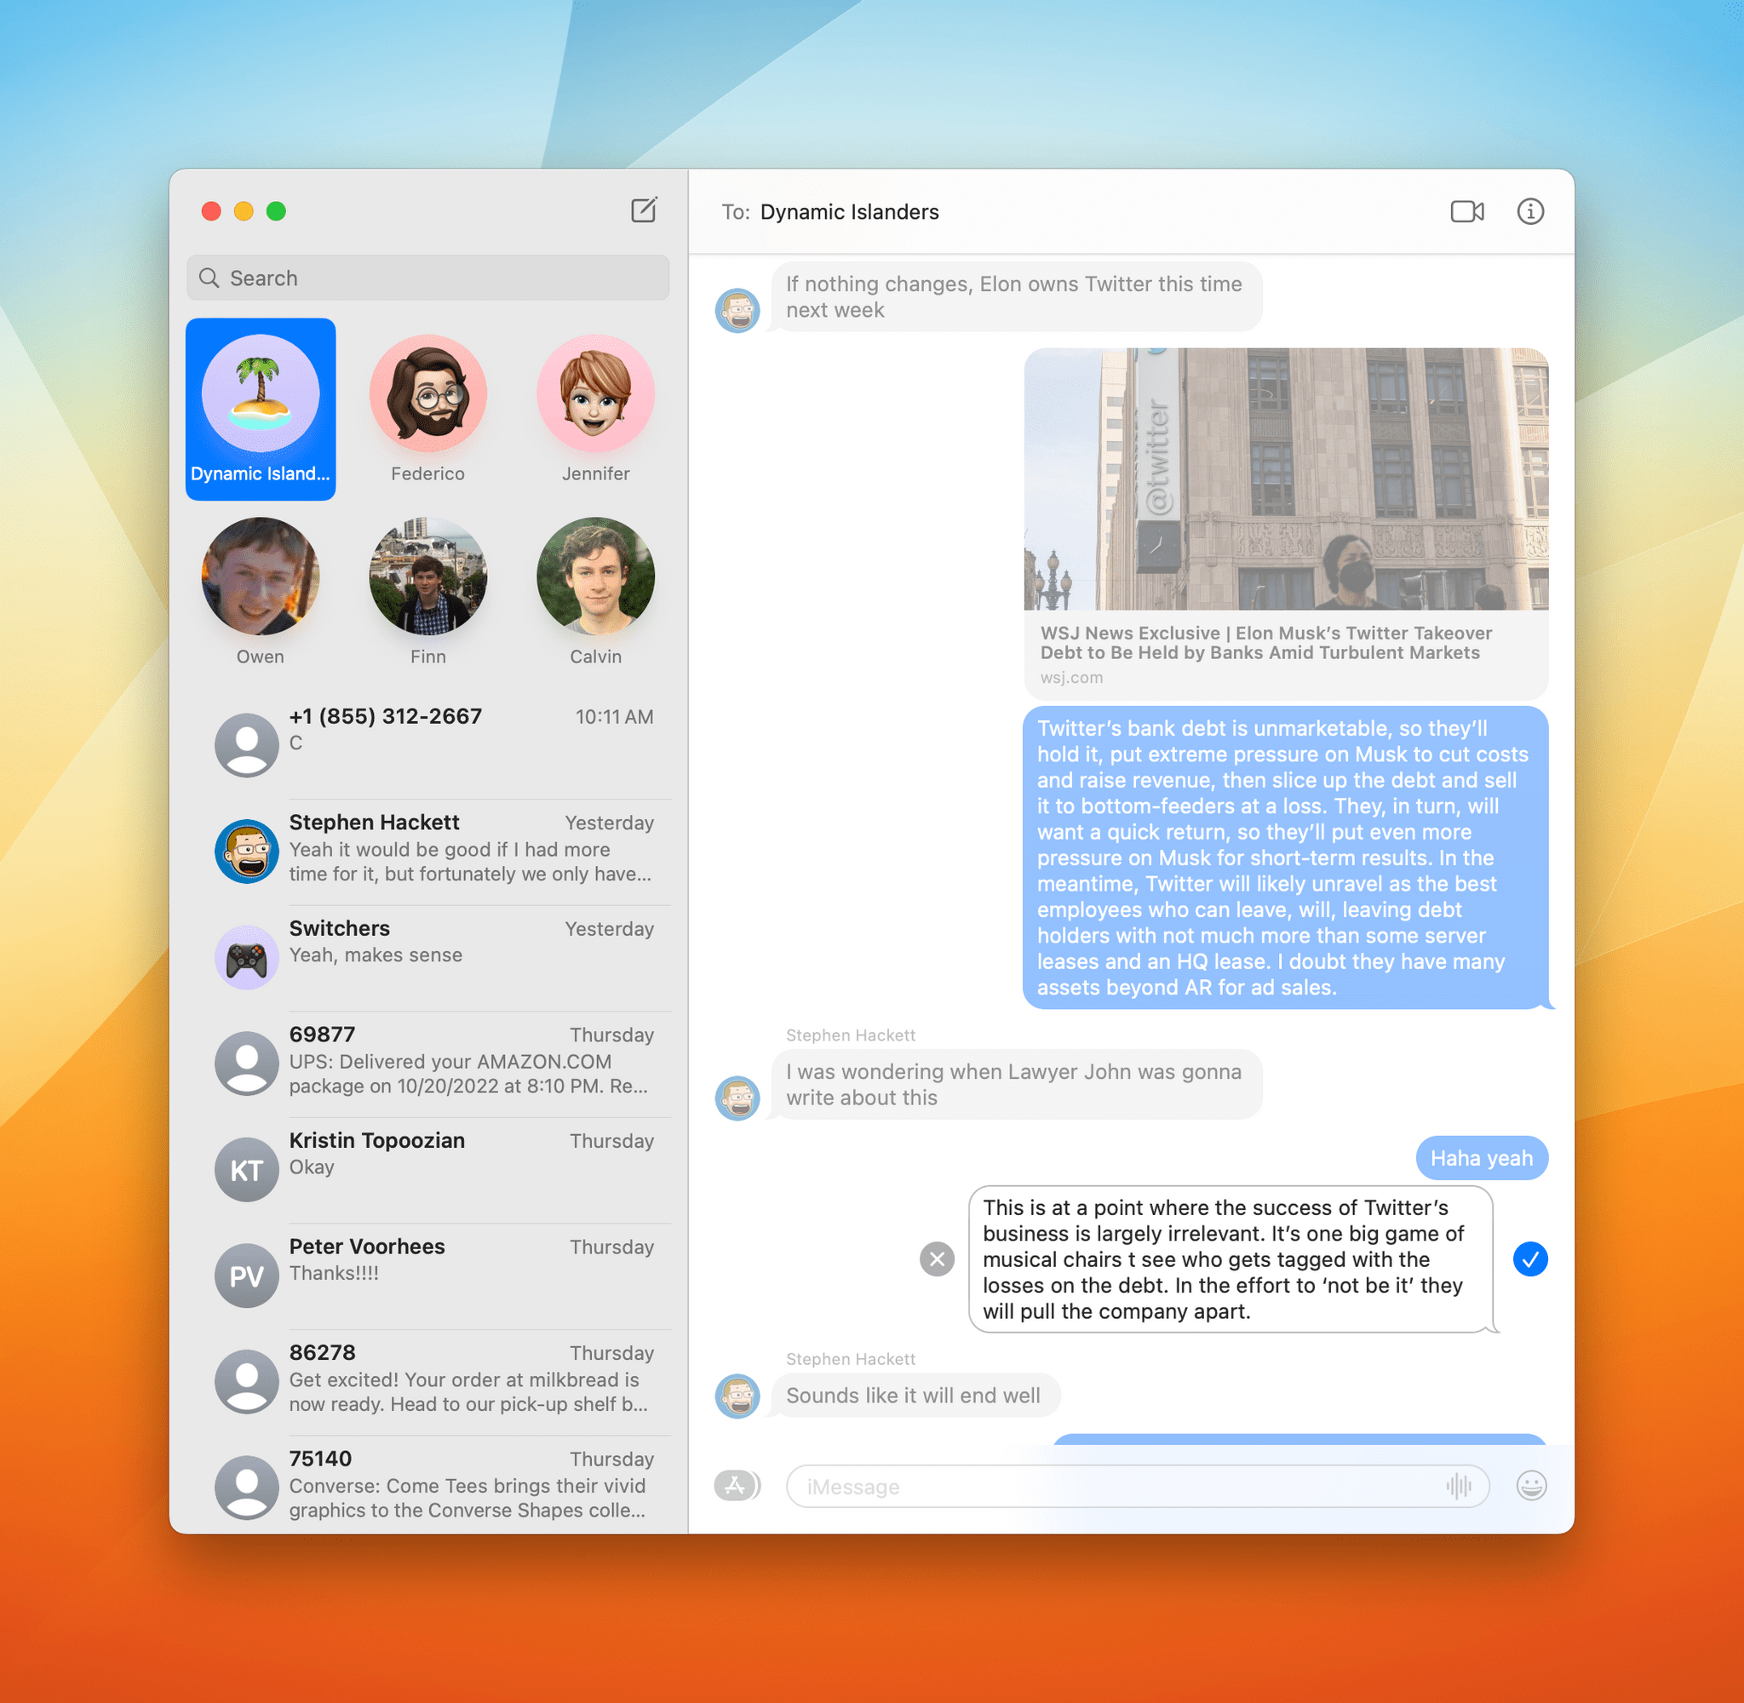Click inside the message being edited
The image size is (1744, 1703).
(x=1231, y=1259)
